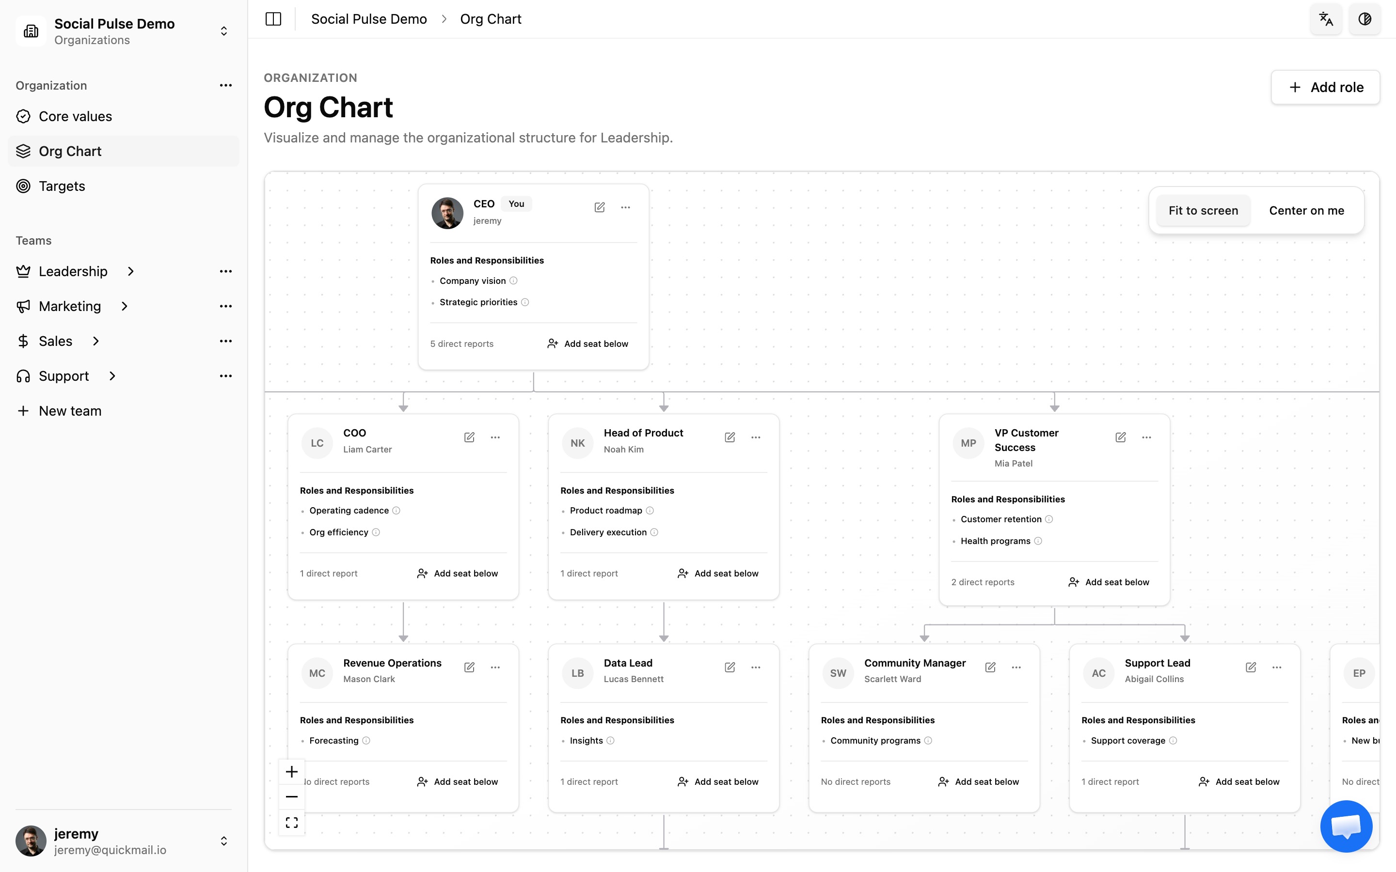Click edit icon on Head of Product card
Viewport: 1396px width, 872px height.
click(730, 437)
